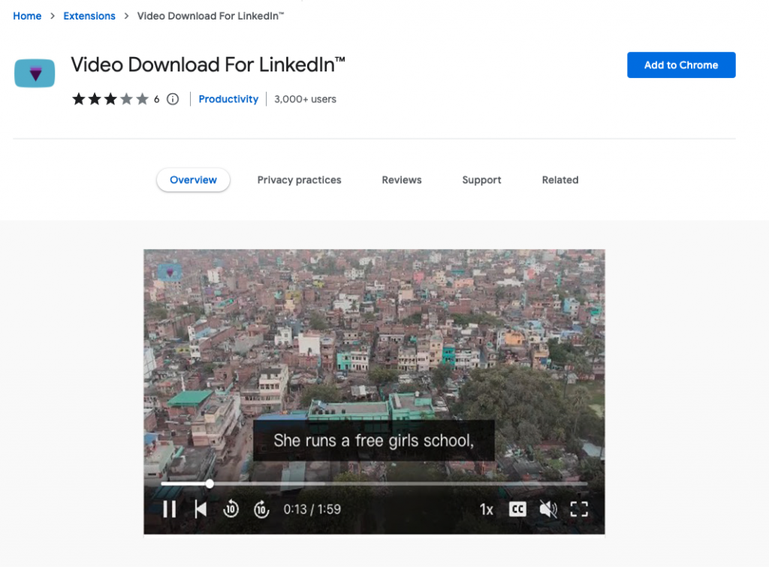The image size is (769, 567).
Task: Rewind the video 10 seconds
Action: pyautogui.click(x=231, y=509)
